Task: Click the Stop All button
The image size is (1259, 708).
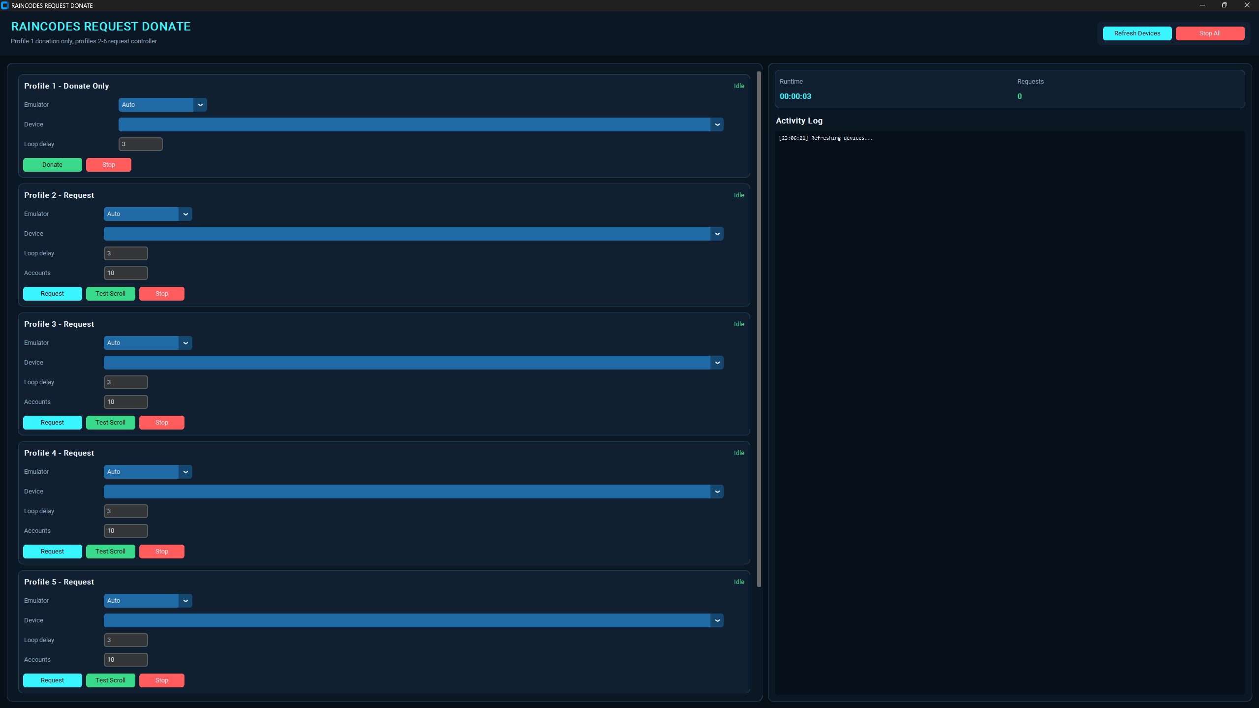Action: pos(1210,33)
